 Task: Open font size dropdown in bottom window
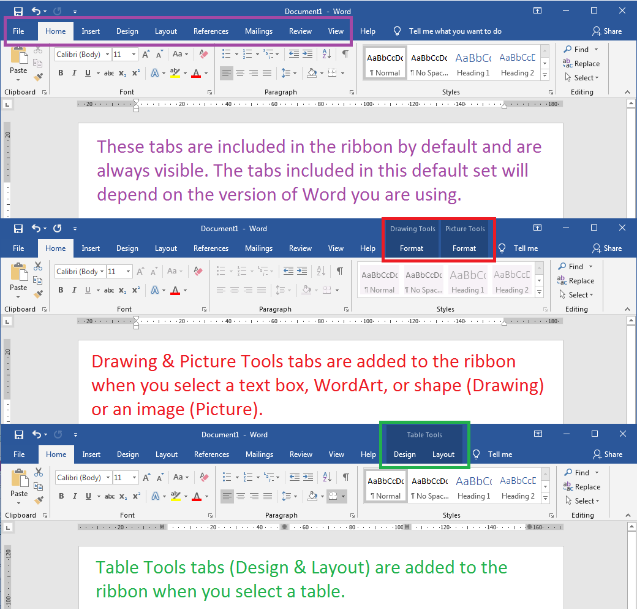134,477
